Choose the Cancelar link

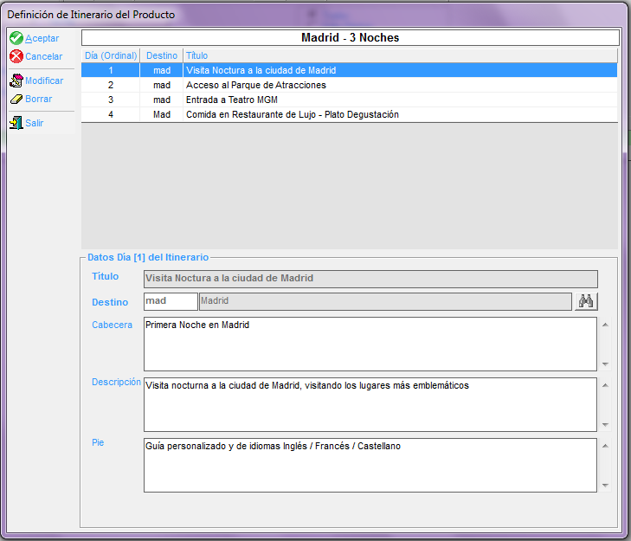(x=44, y=56)
